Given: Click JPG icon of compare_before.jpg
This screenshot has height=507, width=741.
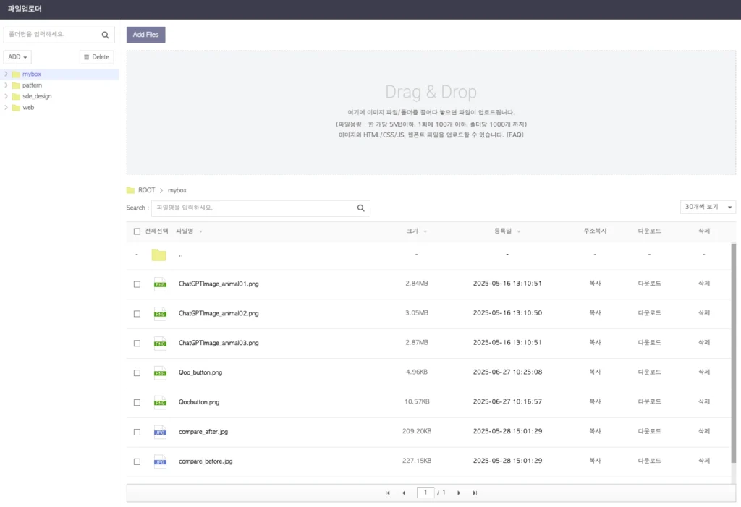Looking at the screenshot, I should click(160, 461).
